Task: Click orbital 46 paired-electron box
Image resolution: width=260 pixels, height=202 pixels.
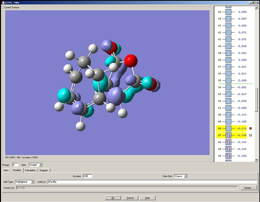Action: pos(228,142)
